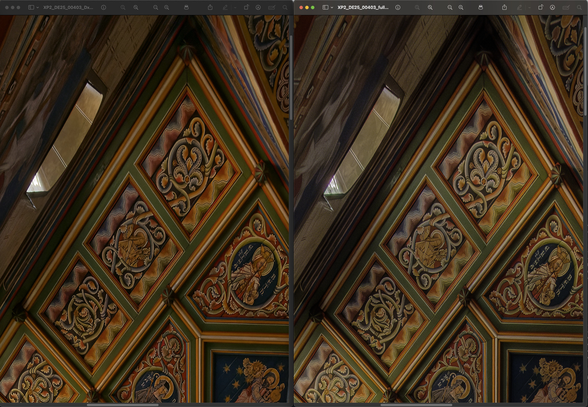Viewport: 588px width, 407px height.
Task: Zoom out in the Dx window
Action: tap(155, 7)
